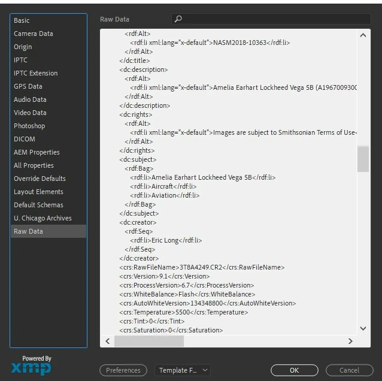Open IPTC Extension panel
The image size is (382, 381).
pos(48,73)
